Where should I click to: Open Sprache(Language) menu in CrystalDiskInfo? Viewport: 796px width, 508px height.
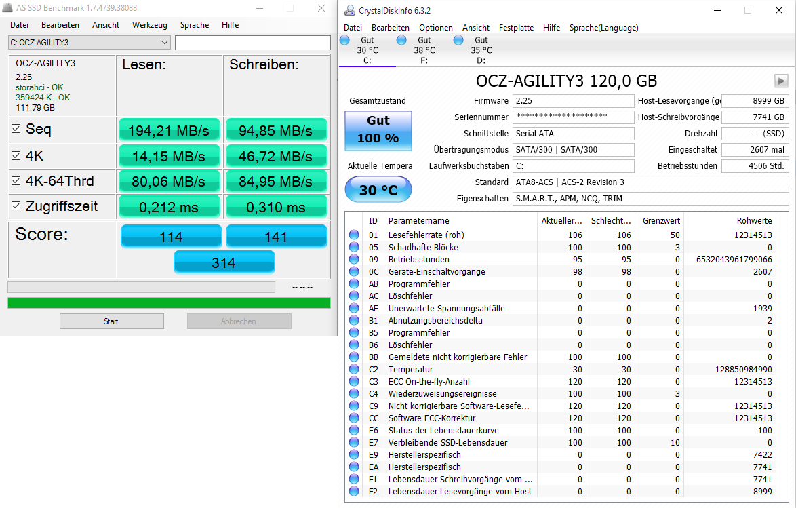click(x=603, y=28)
